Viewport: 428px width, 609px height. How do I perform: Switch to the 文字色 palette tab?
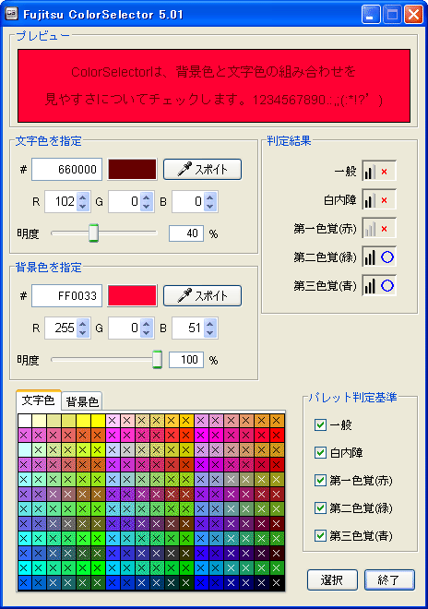coord(38,400)
